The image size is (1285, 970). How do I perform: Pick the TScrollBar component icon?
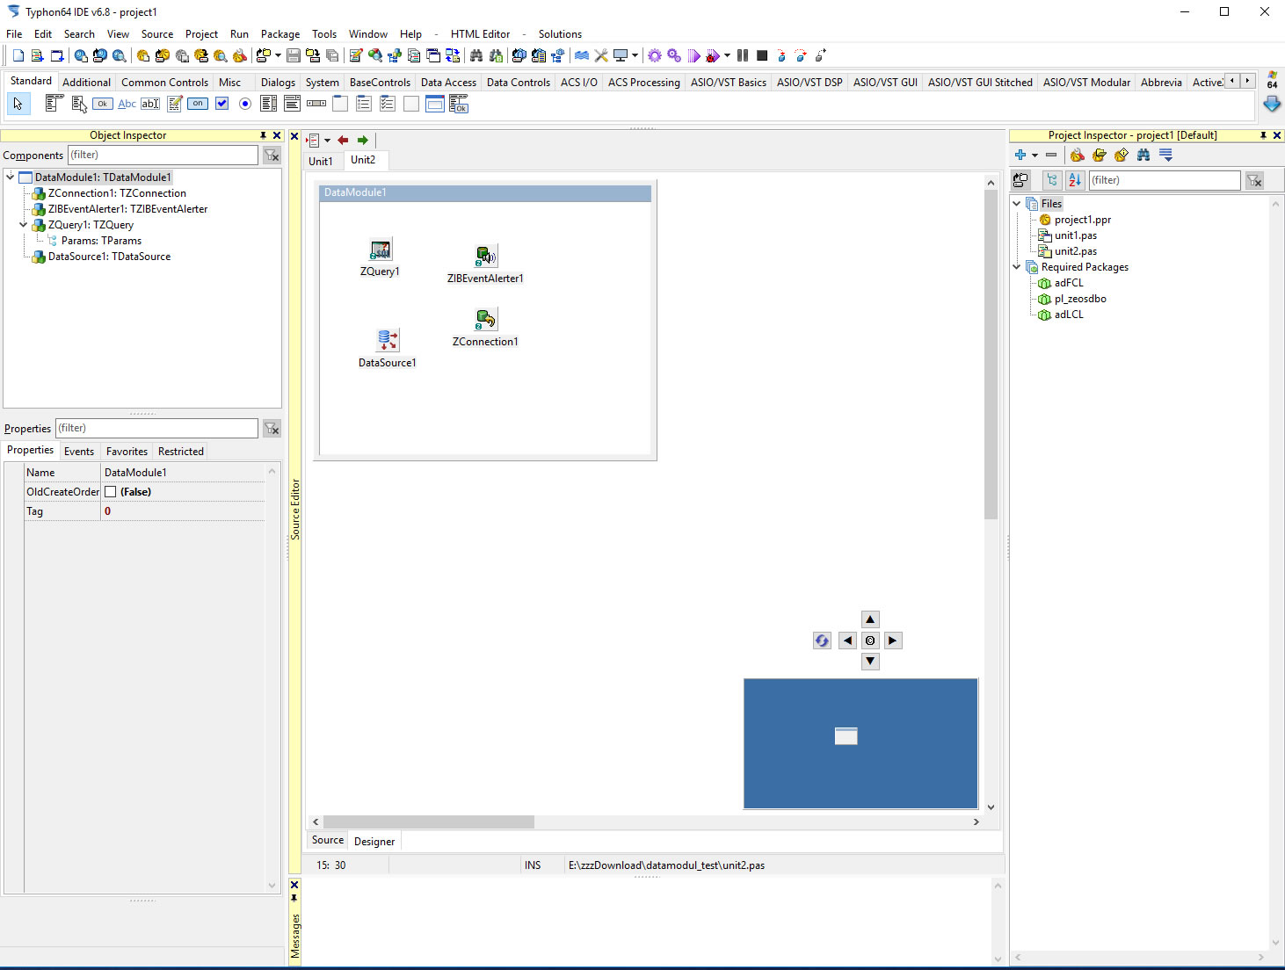[316, 104]
